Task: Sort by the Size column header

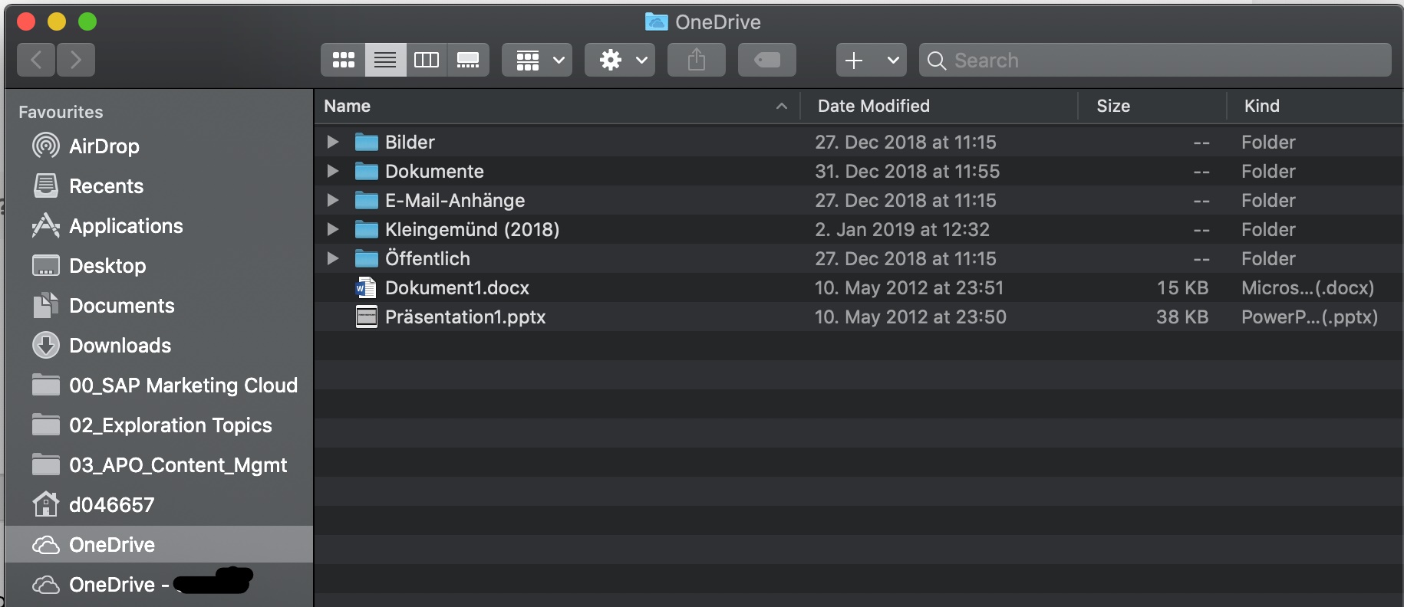Action: pyautogui.click(x=1152, y=106)
